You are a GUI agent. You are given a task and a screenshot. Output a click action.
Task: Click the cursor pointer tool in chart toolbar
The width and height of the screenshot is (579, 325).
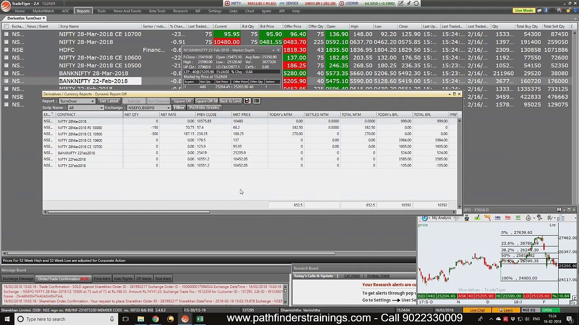click(539, 218)
